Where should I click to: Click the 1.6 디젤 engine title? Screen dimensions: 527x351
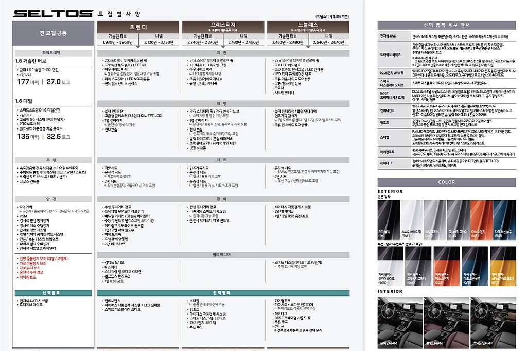24,101
